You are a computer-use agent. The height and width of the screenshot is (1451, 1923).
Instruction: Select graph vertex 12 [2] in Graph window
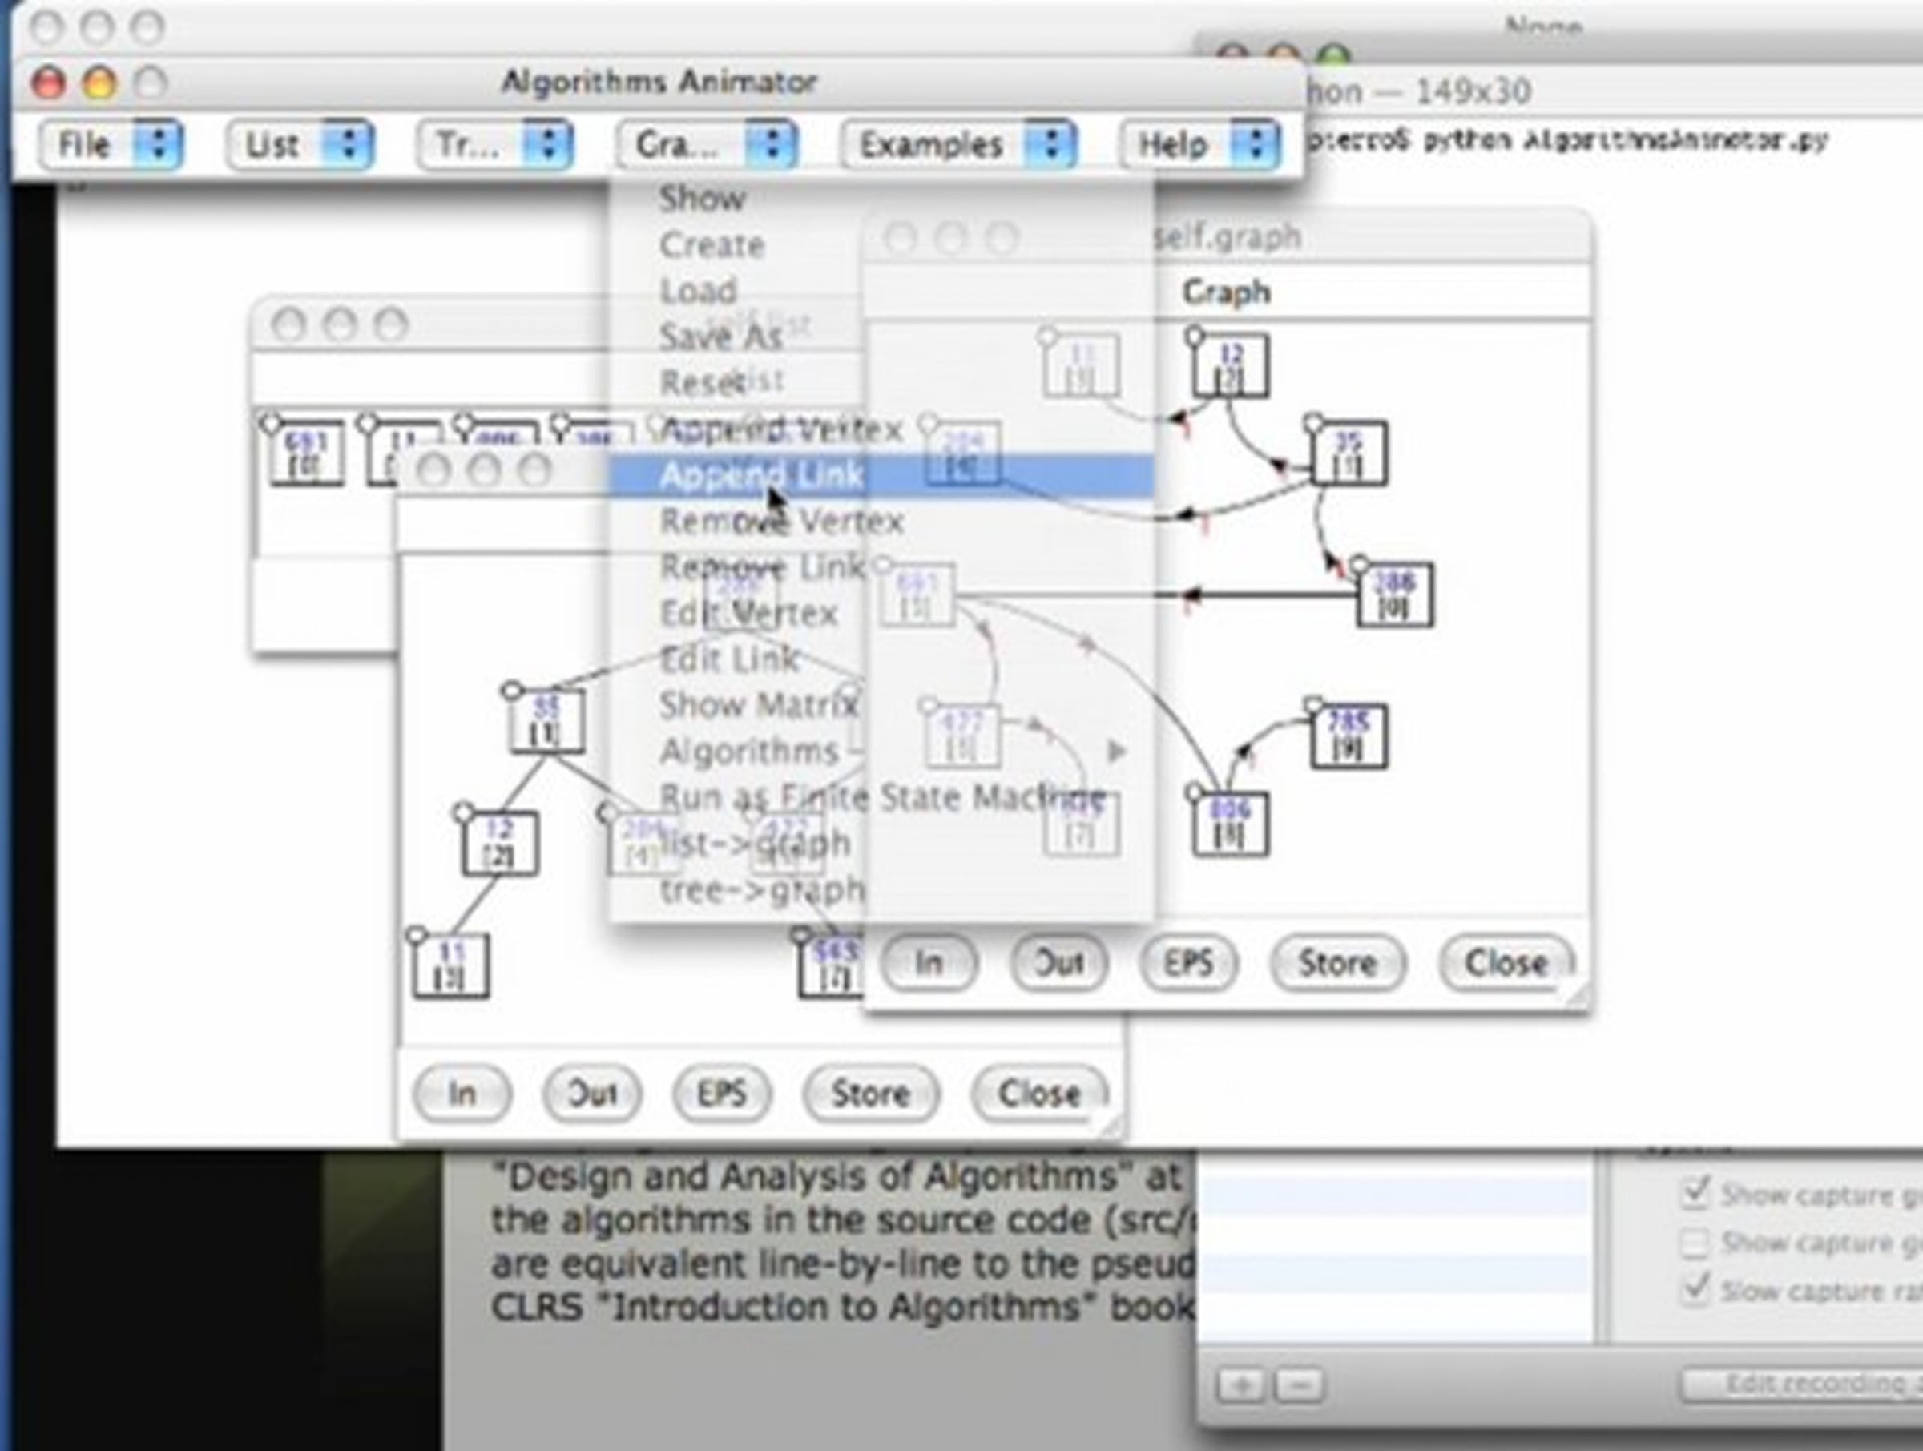[1231, 366]
